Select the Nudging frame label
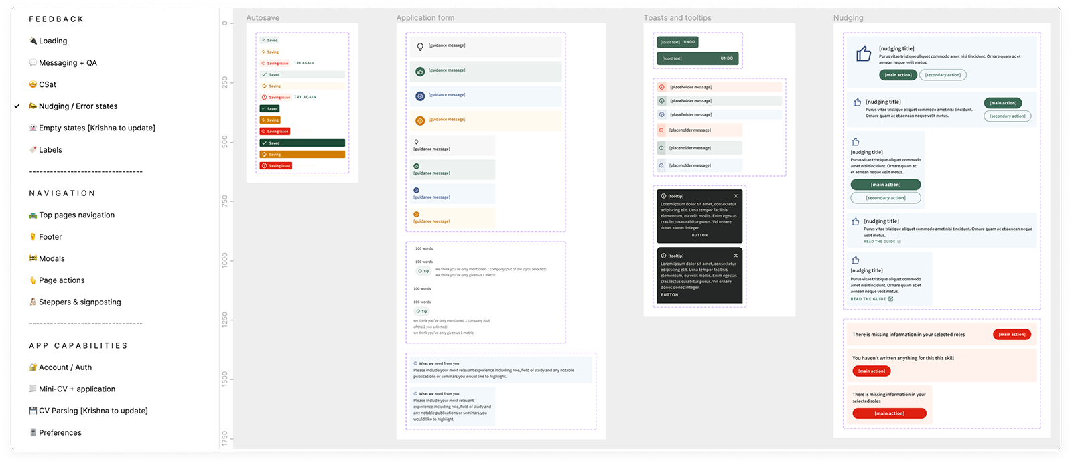The height and width of the screenshot is (465, 1072). (x=848, y=18)
